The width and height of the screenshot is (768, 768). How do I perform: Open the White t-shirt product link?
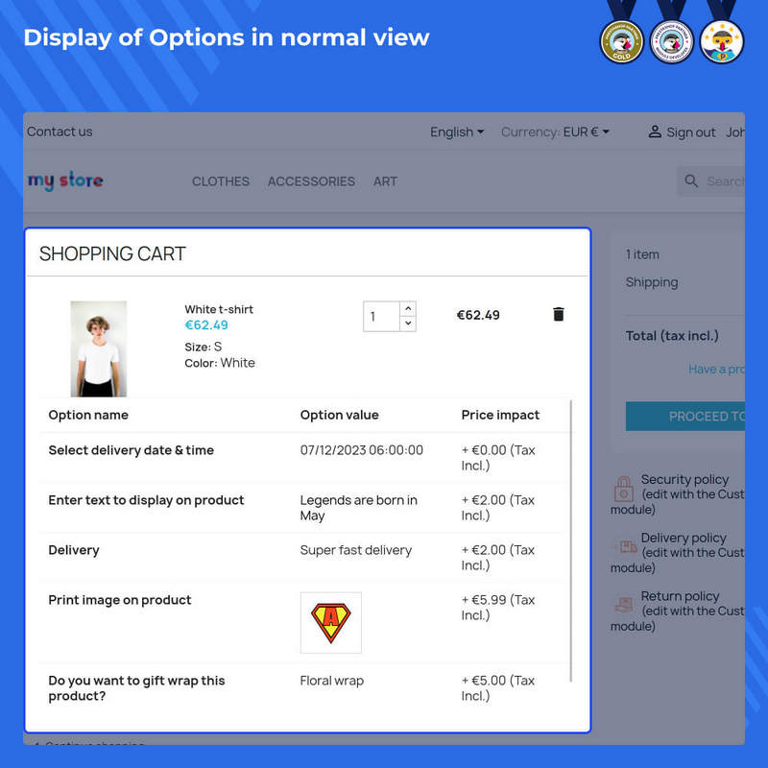[219, 309]
